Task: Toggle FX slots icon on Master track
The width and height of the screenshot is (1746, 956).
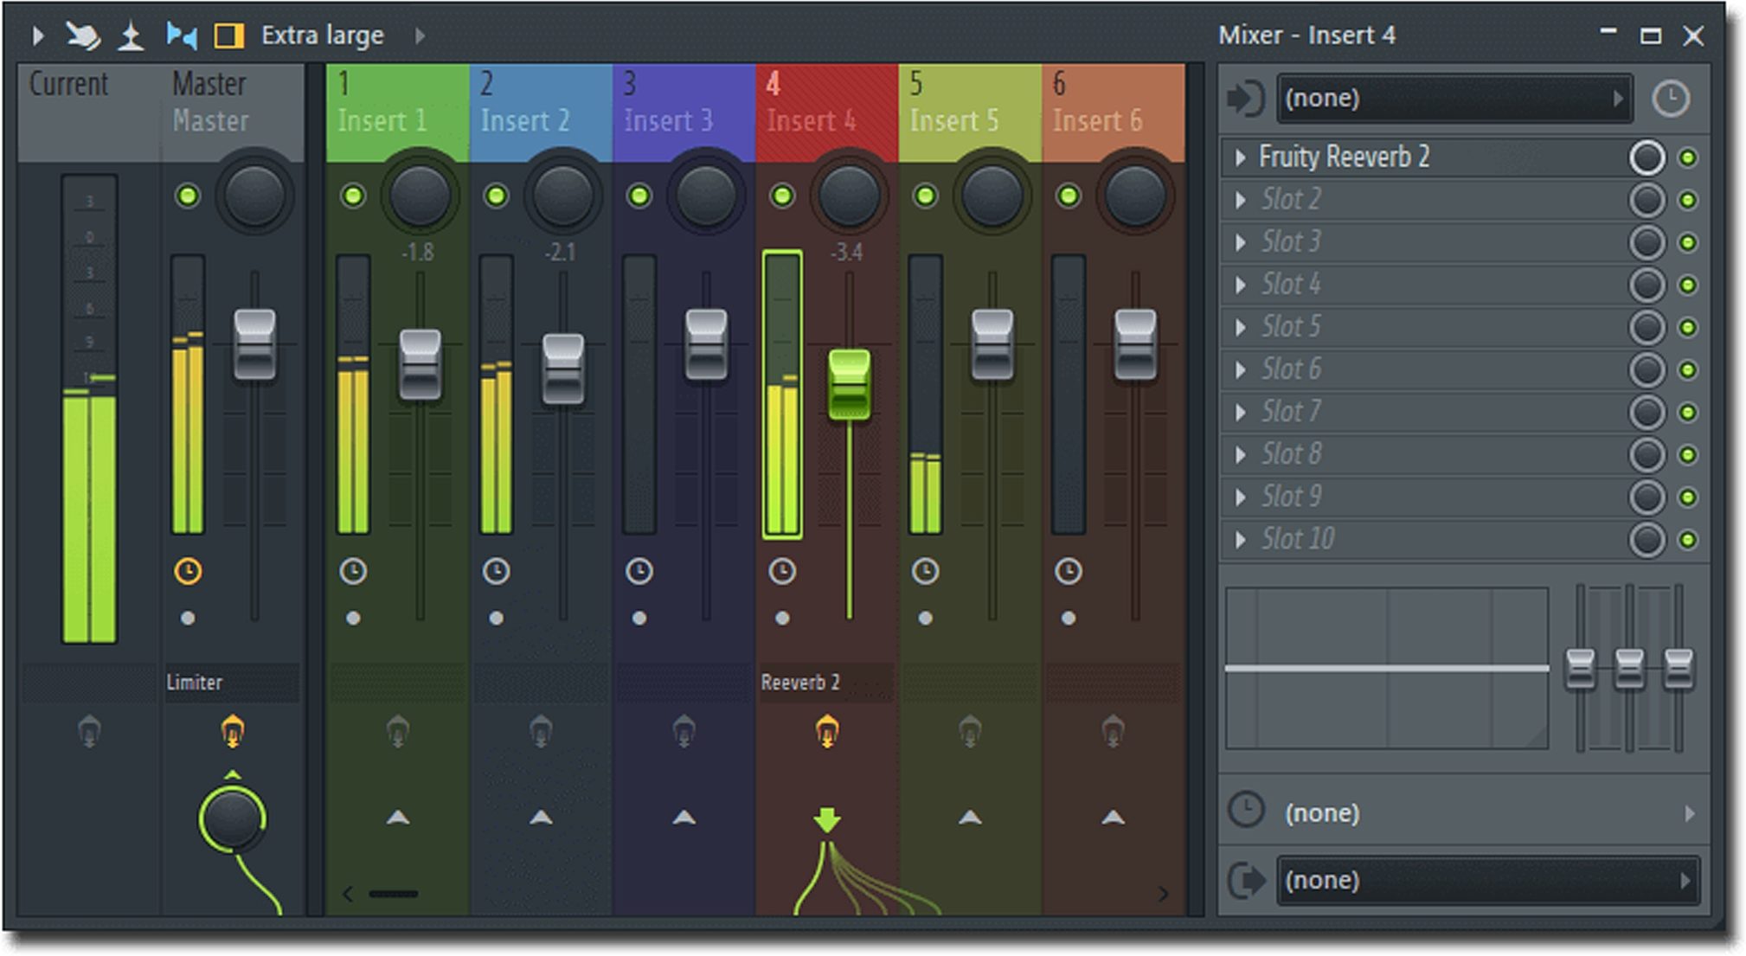Action: (x=232, y=731)
